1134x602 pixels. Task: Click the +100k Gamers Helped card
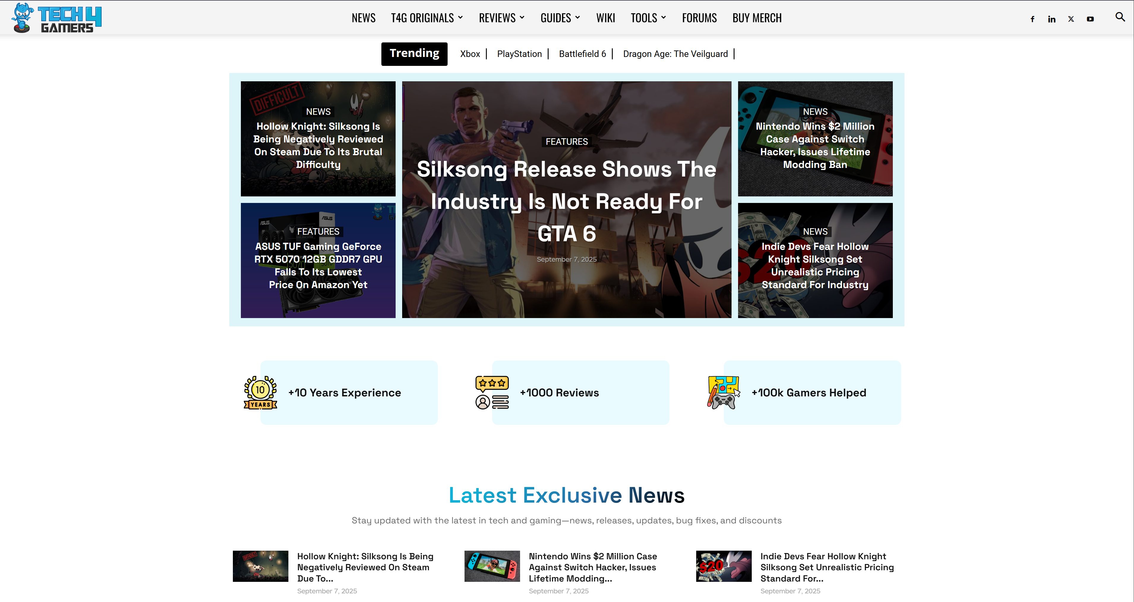click(812, 392)
